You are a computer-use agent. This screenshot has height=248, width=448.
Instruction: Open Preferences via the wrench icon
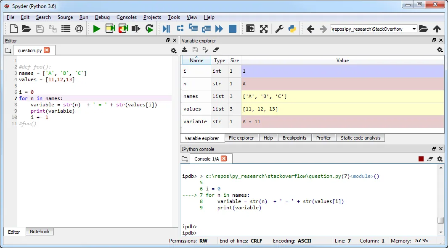279,29
